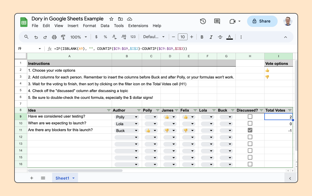The height and width of the screenshot is (196, 312).
Task: Star the document with the star icon
Action: pos(111,19)
